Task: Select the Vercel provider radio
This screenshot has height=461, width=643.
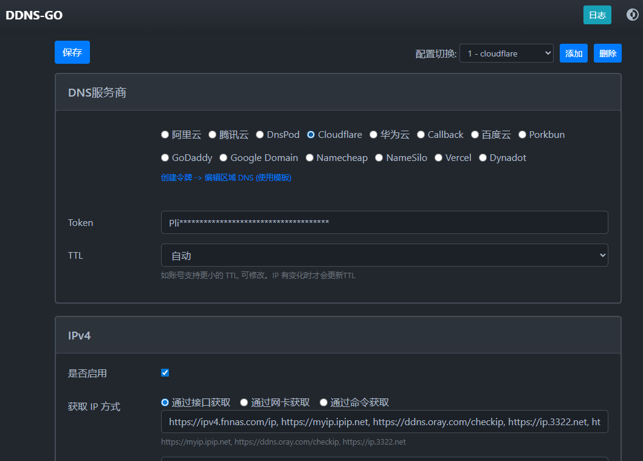Action: [x=438, y=157]
